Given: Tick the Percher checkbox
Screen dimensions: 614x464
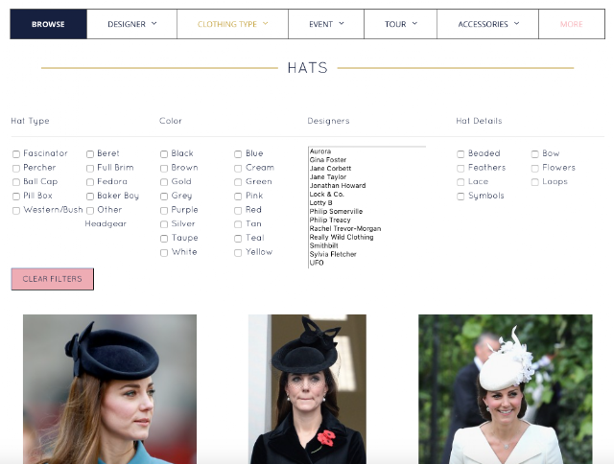Looking at the screenshot, I should tap(16, 168).
